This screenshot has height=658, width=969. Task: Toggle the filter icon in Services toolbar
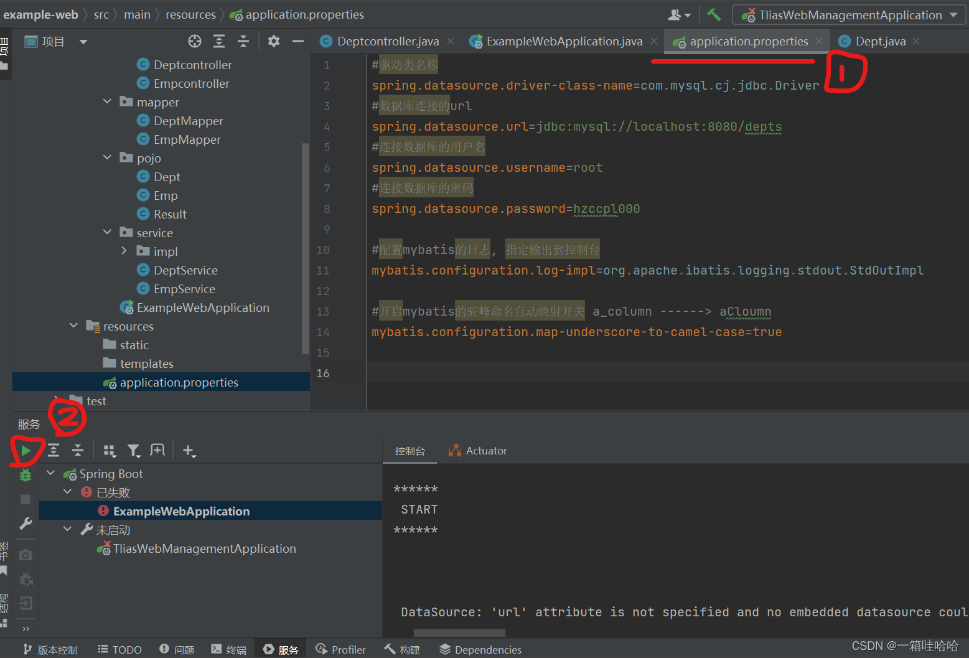coord(134,449)
